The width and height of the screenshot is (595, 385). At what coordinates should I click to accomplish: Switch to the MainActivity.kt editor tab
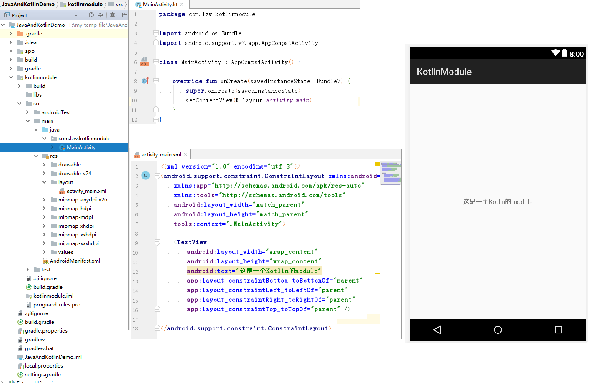coord(160,5)
